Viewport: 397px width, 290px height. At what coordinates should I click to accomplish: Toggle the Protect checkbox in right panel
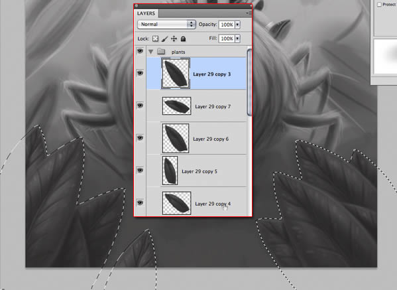379,4
